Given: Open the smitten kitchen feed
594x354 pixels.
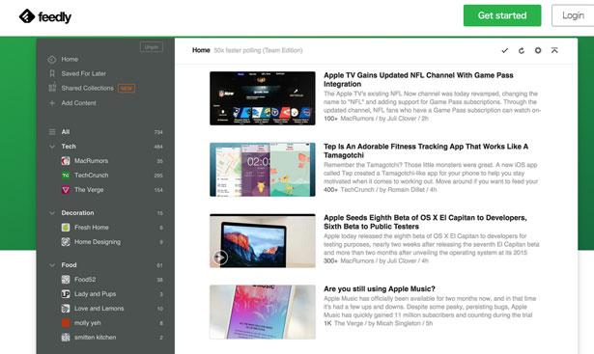Looking at the screenshot, I should (95, 337).
